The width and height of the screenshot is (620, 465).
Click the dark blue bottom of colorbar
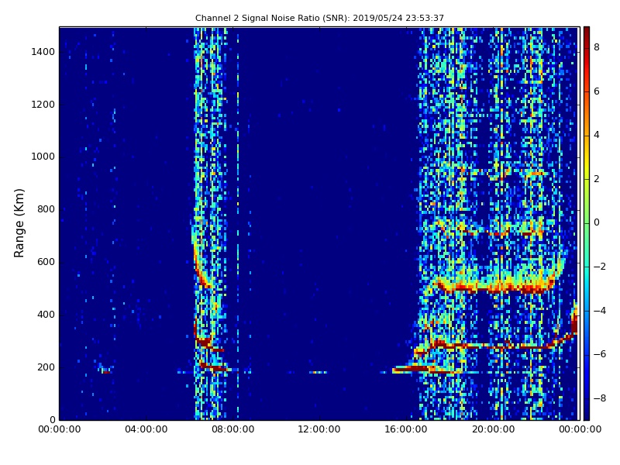586,417
